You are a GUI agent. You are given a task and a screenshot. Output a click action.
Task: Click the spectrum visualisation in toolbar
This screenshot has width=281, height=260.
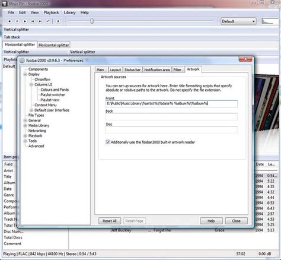point(270,21)
